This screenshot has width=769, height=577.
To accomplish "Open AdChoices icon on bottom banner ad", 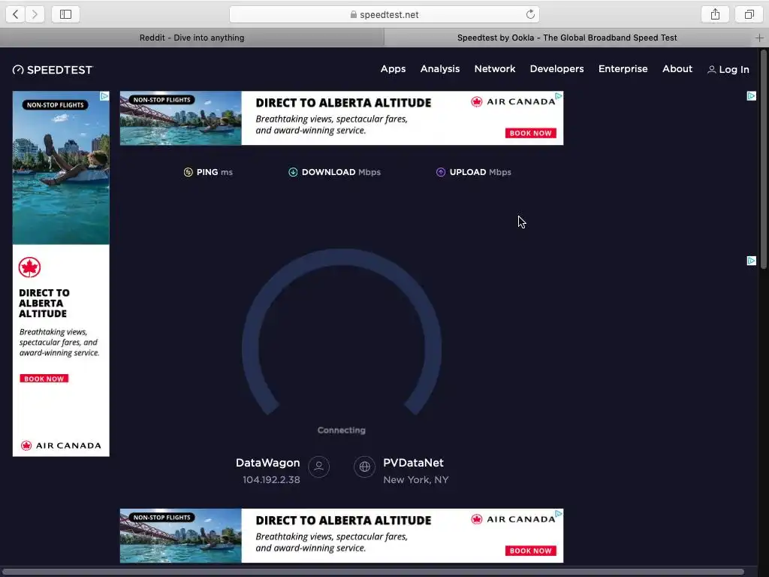I will click(x=559, y=514).
